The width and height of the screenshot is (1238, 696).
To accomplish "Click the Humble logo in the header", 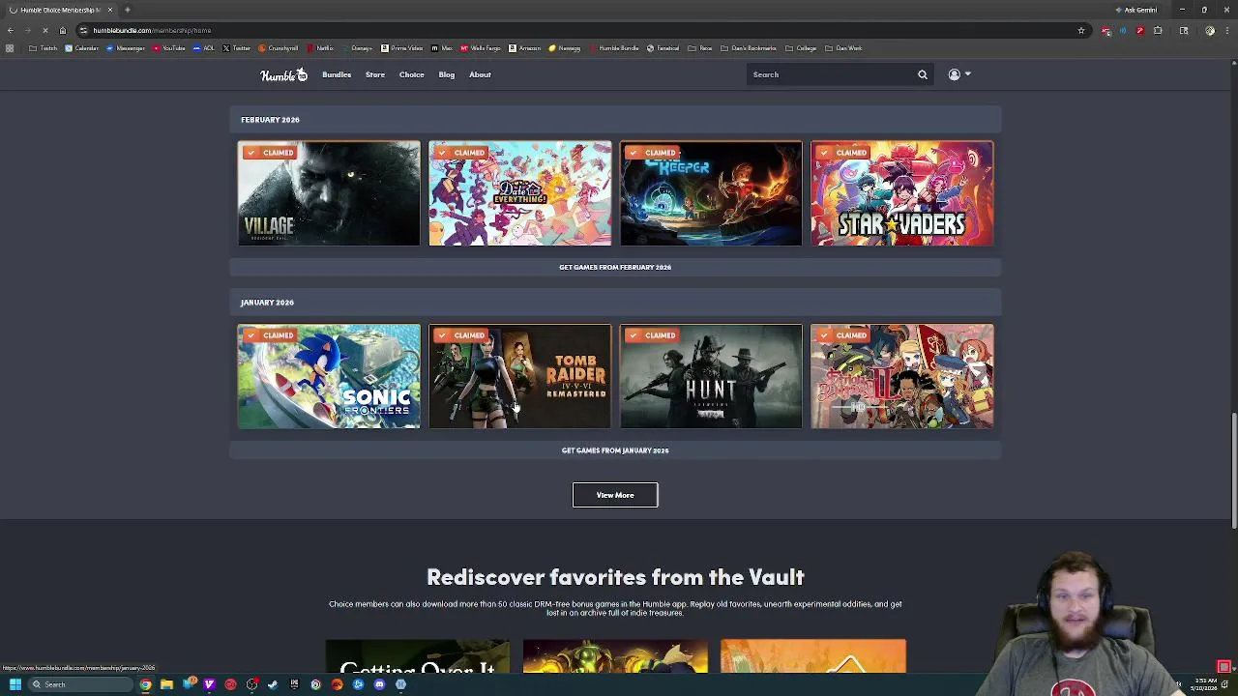I will (x=283, y=74).
